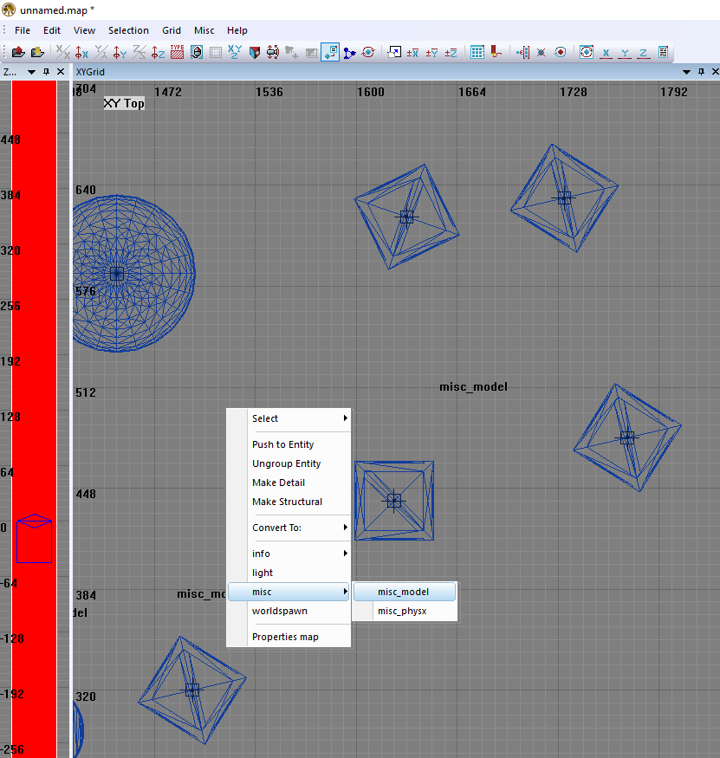Open the XYGrid panel dropdown arrow
Viewport: 720px width, 758px height.
click(686, 72)
